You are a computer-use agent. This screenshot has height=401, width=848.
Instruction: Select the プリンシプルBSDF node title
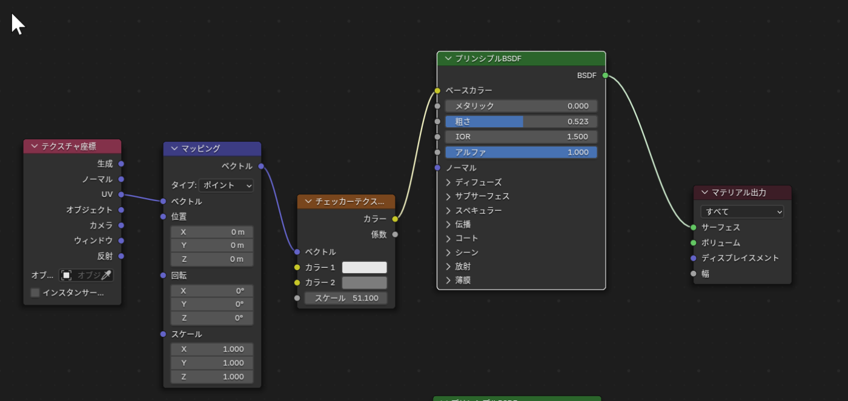489,58
